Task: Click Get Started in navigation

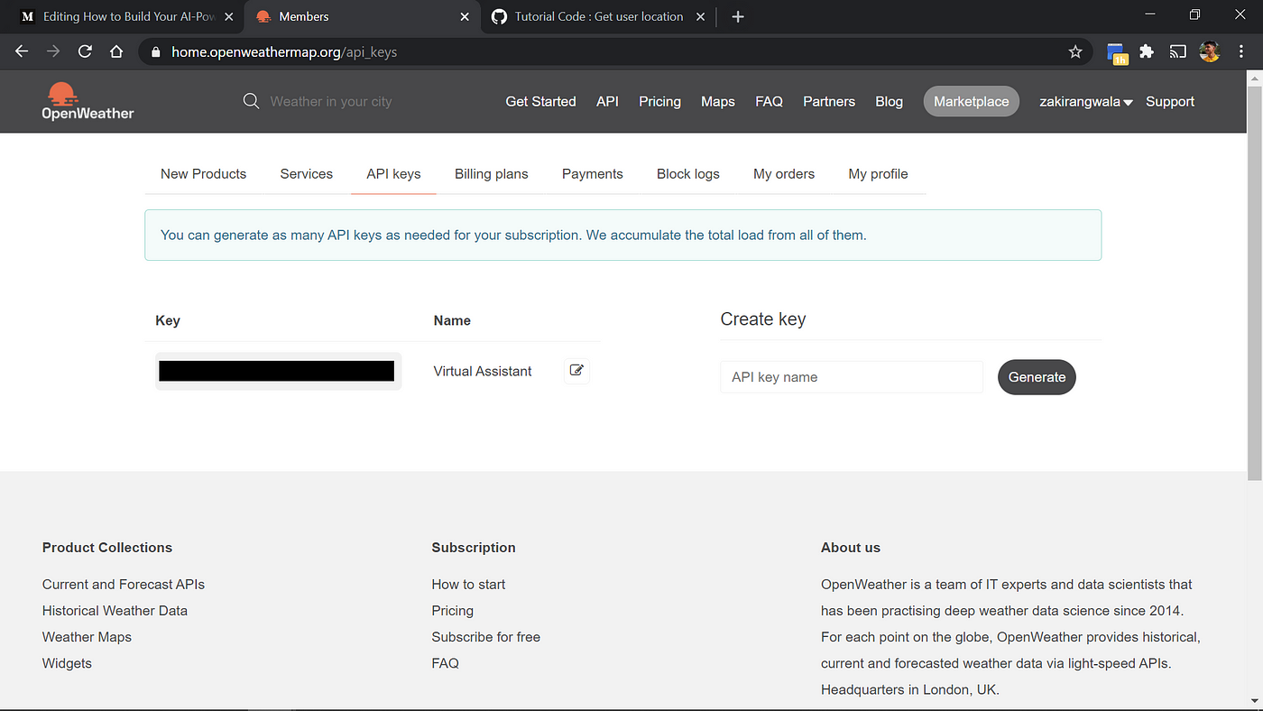Action: (x=540, y=101)
